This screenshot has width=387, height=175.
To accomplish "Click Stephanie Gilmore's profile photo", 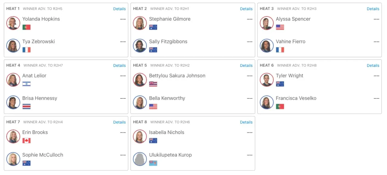I will (x=140, y=23).
